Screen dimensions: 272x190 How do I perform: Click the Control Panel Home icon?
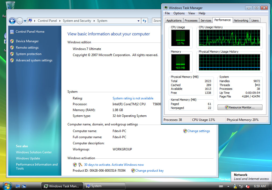click(x=12, y=32)
